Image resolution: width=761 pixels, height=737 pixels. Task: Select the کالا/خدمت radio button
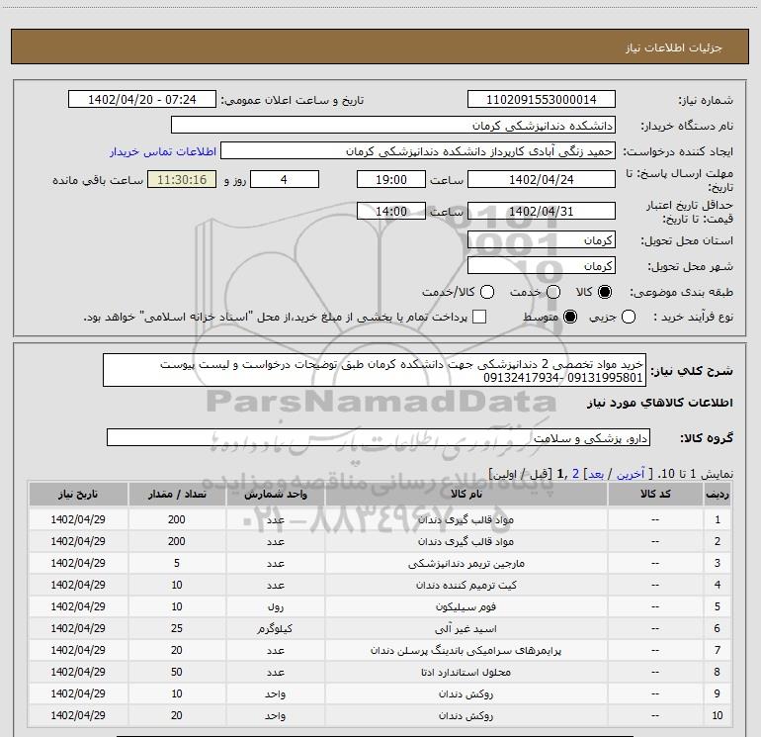487,292
